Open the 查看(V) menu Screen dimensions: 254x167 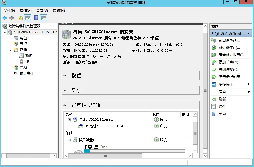pyautogui.click(x=42, y=11)
